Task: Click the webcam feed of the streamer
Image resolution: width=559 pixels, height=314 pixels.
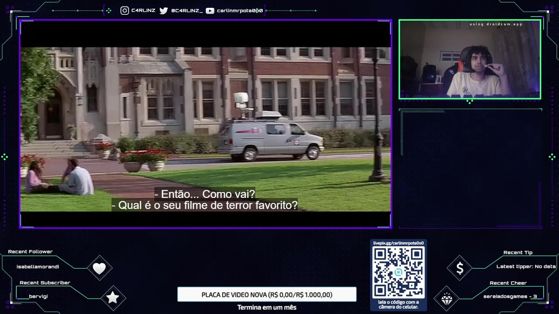Action: (x=470, y=59)
